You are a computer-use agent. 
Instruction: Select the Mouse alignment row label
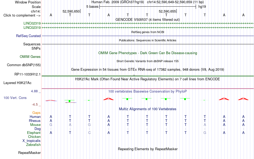click(35, 125)
